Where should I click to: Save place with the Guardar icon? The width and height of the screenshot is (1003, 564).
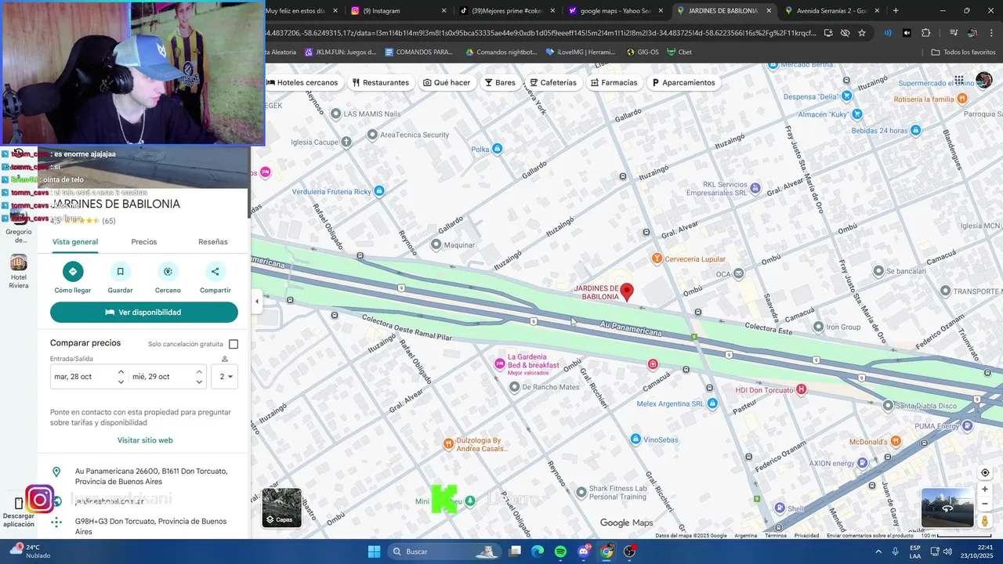[120, 272]
